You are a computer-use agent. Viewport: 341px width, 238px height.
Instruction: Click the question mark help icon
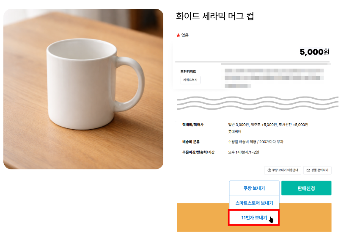[268, 170]
